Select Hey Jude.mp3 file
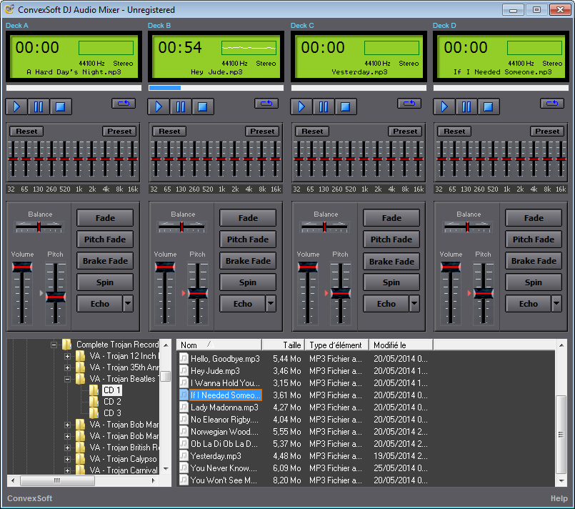 tap(215, 370)
